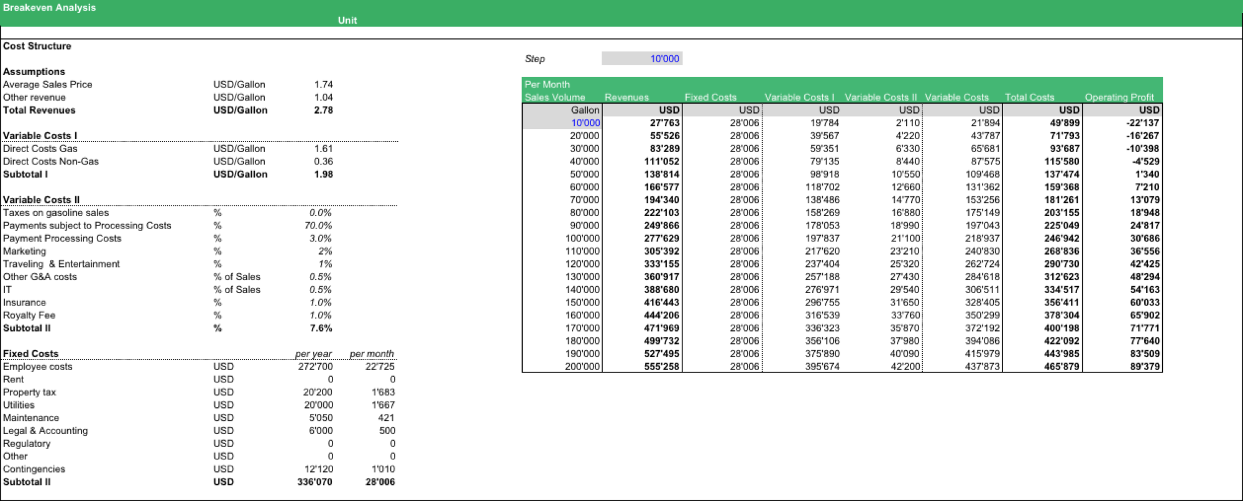This screenshot has width=1243, height=501.
Task: Click the Employee costs per year value 272'700
Action: [315, 367]
